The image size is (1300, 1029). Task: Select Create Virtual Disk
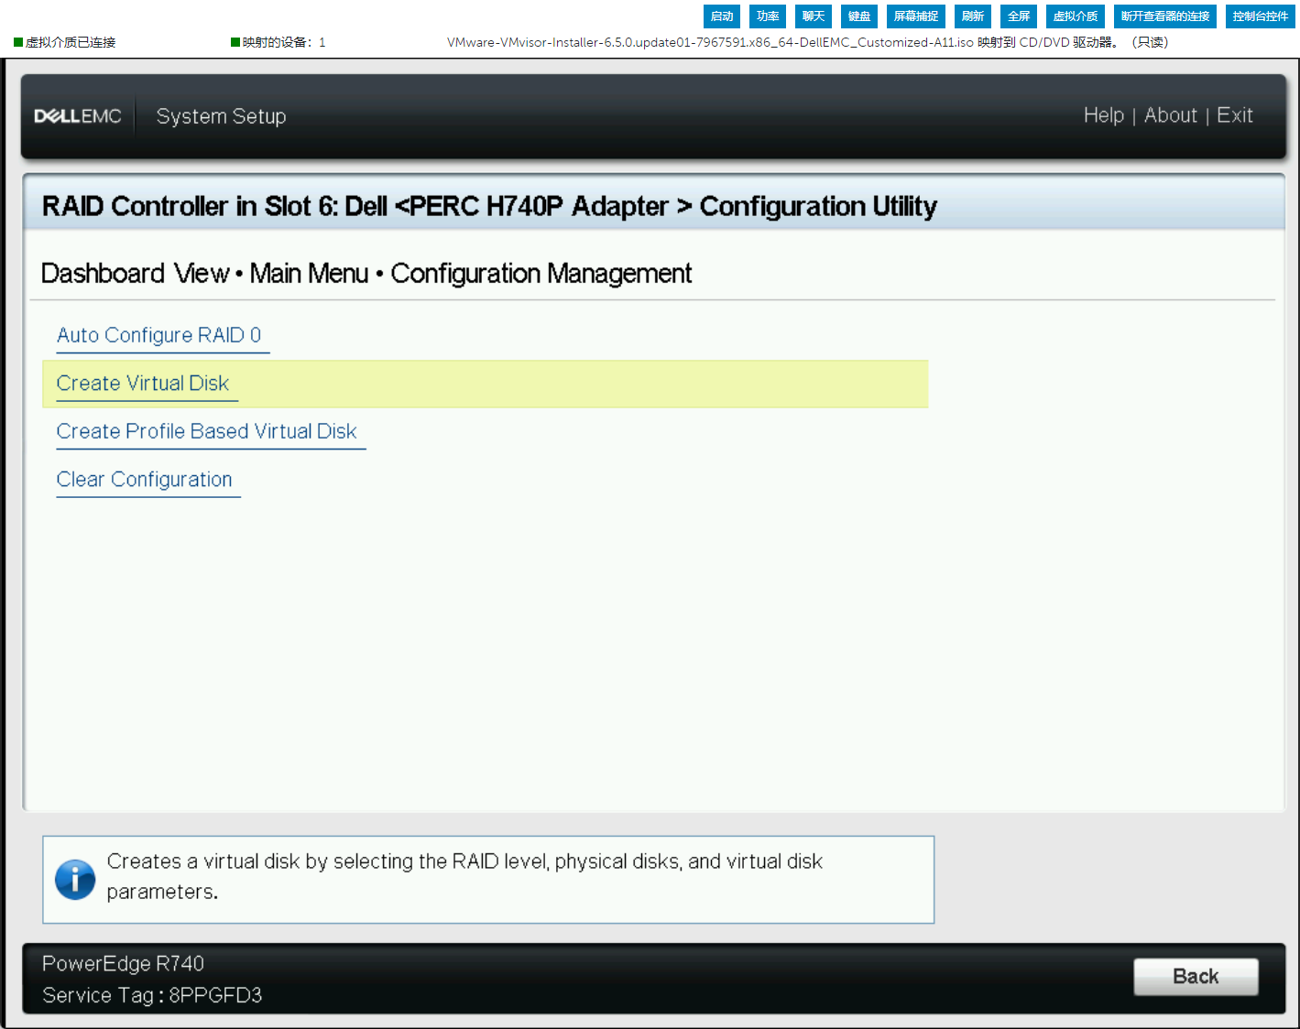click(x=143, y=384)
